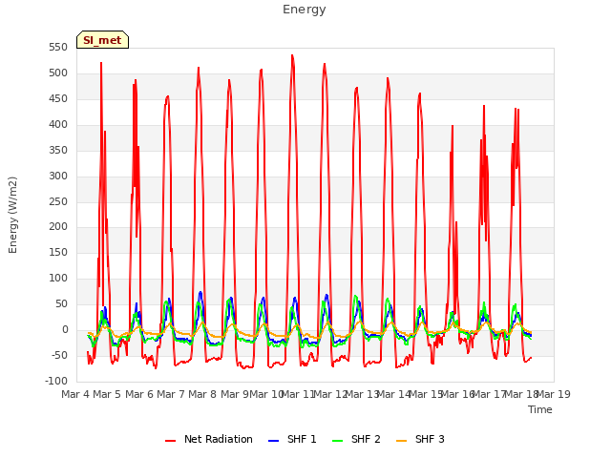Click the 550 y-axis tick label

(x=58, y=48)
